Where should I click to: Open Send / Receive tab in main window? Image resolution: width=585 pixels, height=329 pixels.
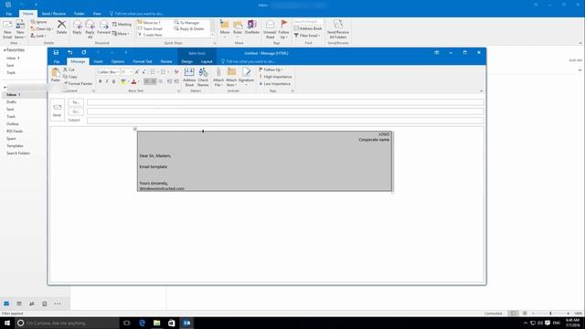[53, 14]
